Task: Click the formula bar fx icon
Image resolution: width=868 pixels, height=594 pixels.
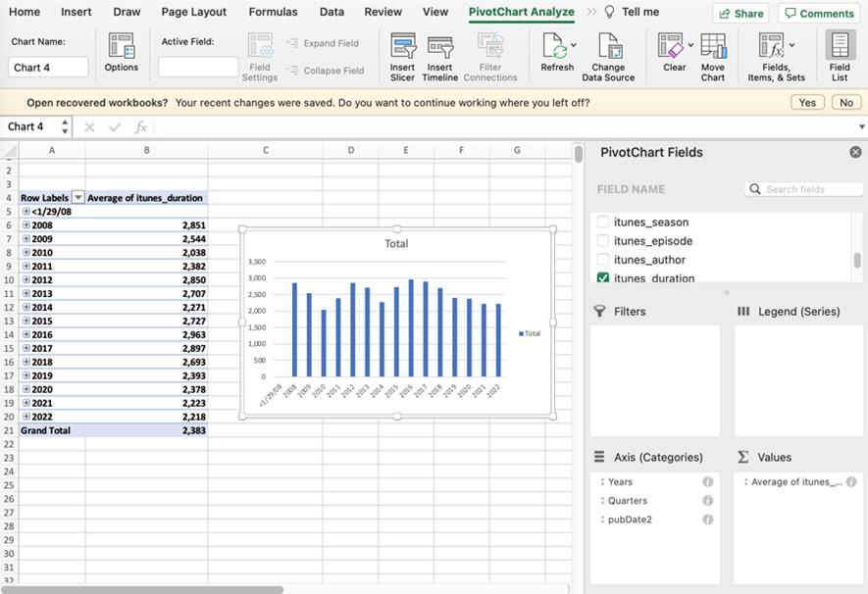Action: click(x=140, y=127)
